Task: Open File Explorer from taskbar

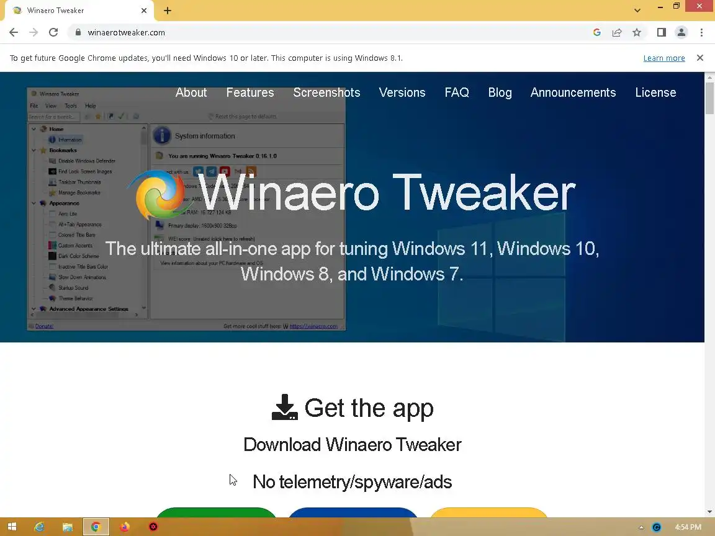Action: pyautogui.click(x=68, y=527)
